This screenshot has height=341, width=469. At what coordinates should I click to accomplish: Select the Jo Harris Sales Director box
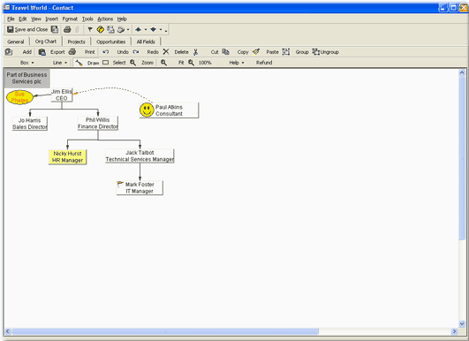[30, 124]
